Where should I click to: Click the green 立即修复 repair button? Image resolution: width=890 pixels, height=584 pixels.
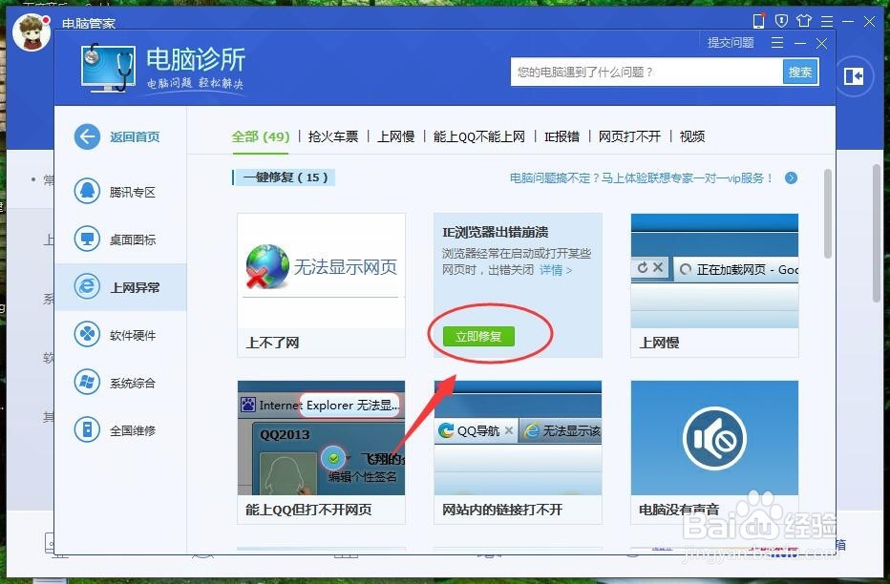click(x=477, y=336)
